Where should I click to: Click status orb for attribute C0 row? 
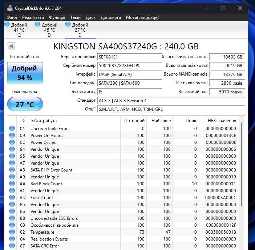pos(12,225)
